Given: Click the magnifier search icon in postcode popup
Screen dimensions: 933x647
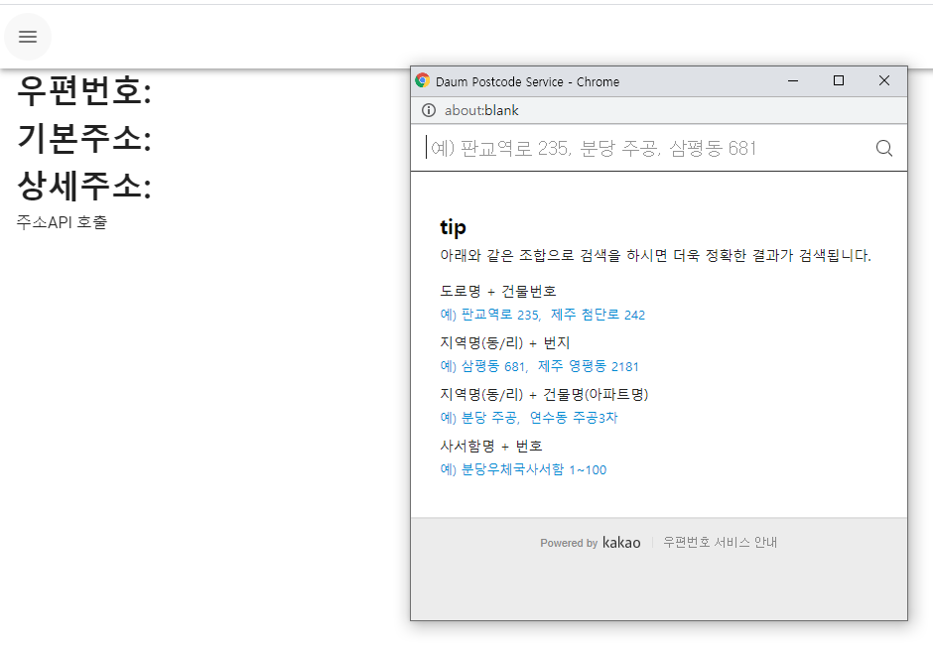Looking at the screenshot, I should point(884,148).
